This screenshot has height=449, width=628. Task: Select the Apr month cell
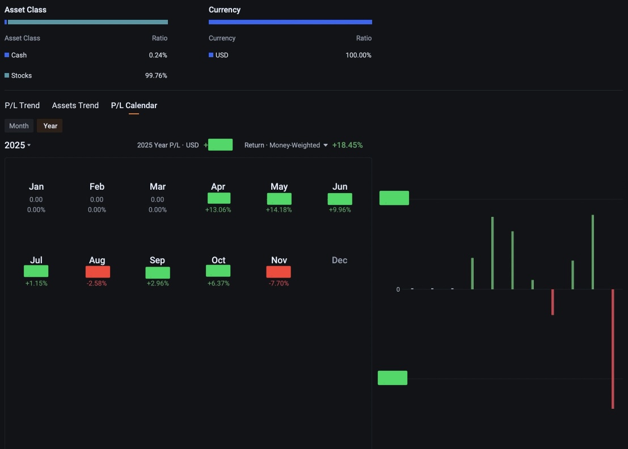coord(218,198)
